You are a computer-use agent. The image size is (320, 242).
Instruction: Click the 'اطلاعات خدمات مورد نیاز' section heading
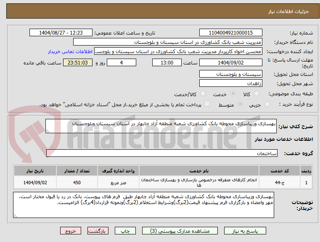[x=284, y=139]
